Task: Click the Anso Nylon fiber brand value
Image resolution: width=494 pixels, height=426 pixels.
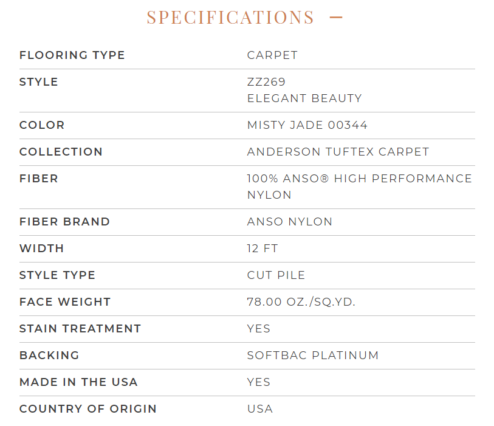Action: click(289, 222)
